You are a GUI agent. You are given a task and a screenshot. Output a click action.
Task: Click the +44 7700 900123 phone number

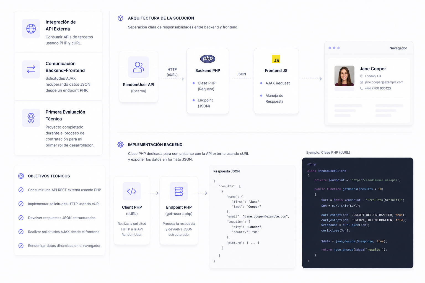pos(378,88)
